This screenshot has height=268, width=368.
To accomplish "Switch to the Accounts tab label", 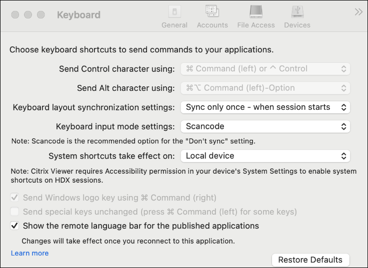I will tap(212, 25).
